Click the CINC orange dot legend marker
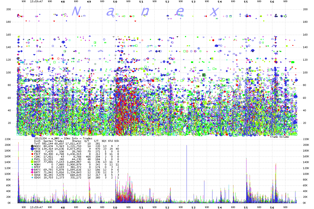Screen dimensions: 314x209 tap(32, 156)
